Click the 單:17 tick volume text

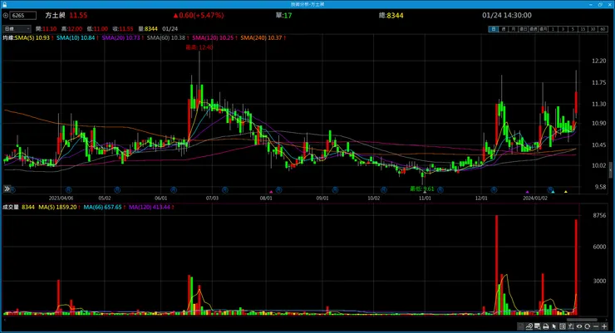coord(283,15)
